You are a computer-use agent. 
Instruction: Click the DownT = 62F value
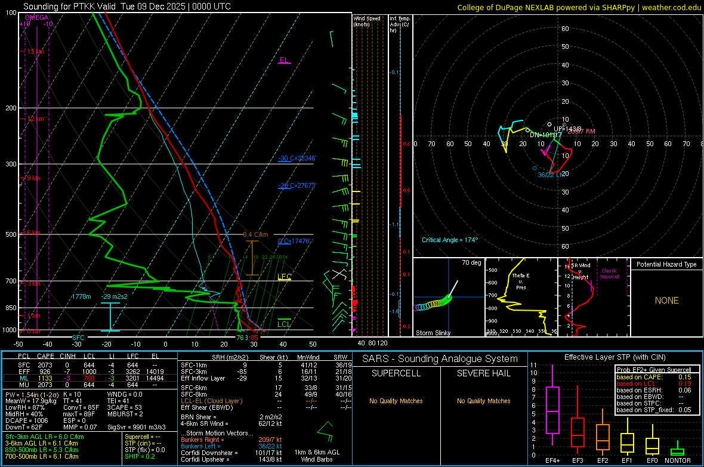click(x=24, y=427)
